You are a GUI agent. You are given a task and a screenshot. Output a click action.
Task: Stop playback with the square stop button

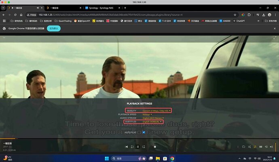pyautogui.click(x=155, y=147)
